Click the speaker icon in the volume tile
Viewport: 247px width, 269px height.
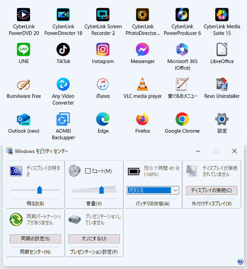tap(75, 171)
